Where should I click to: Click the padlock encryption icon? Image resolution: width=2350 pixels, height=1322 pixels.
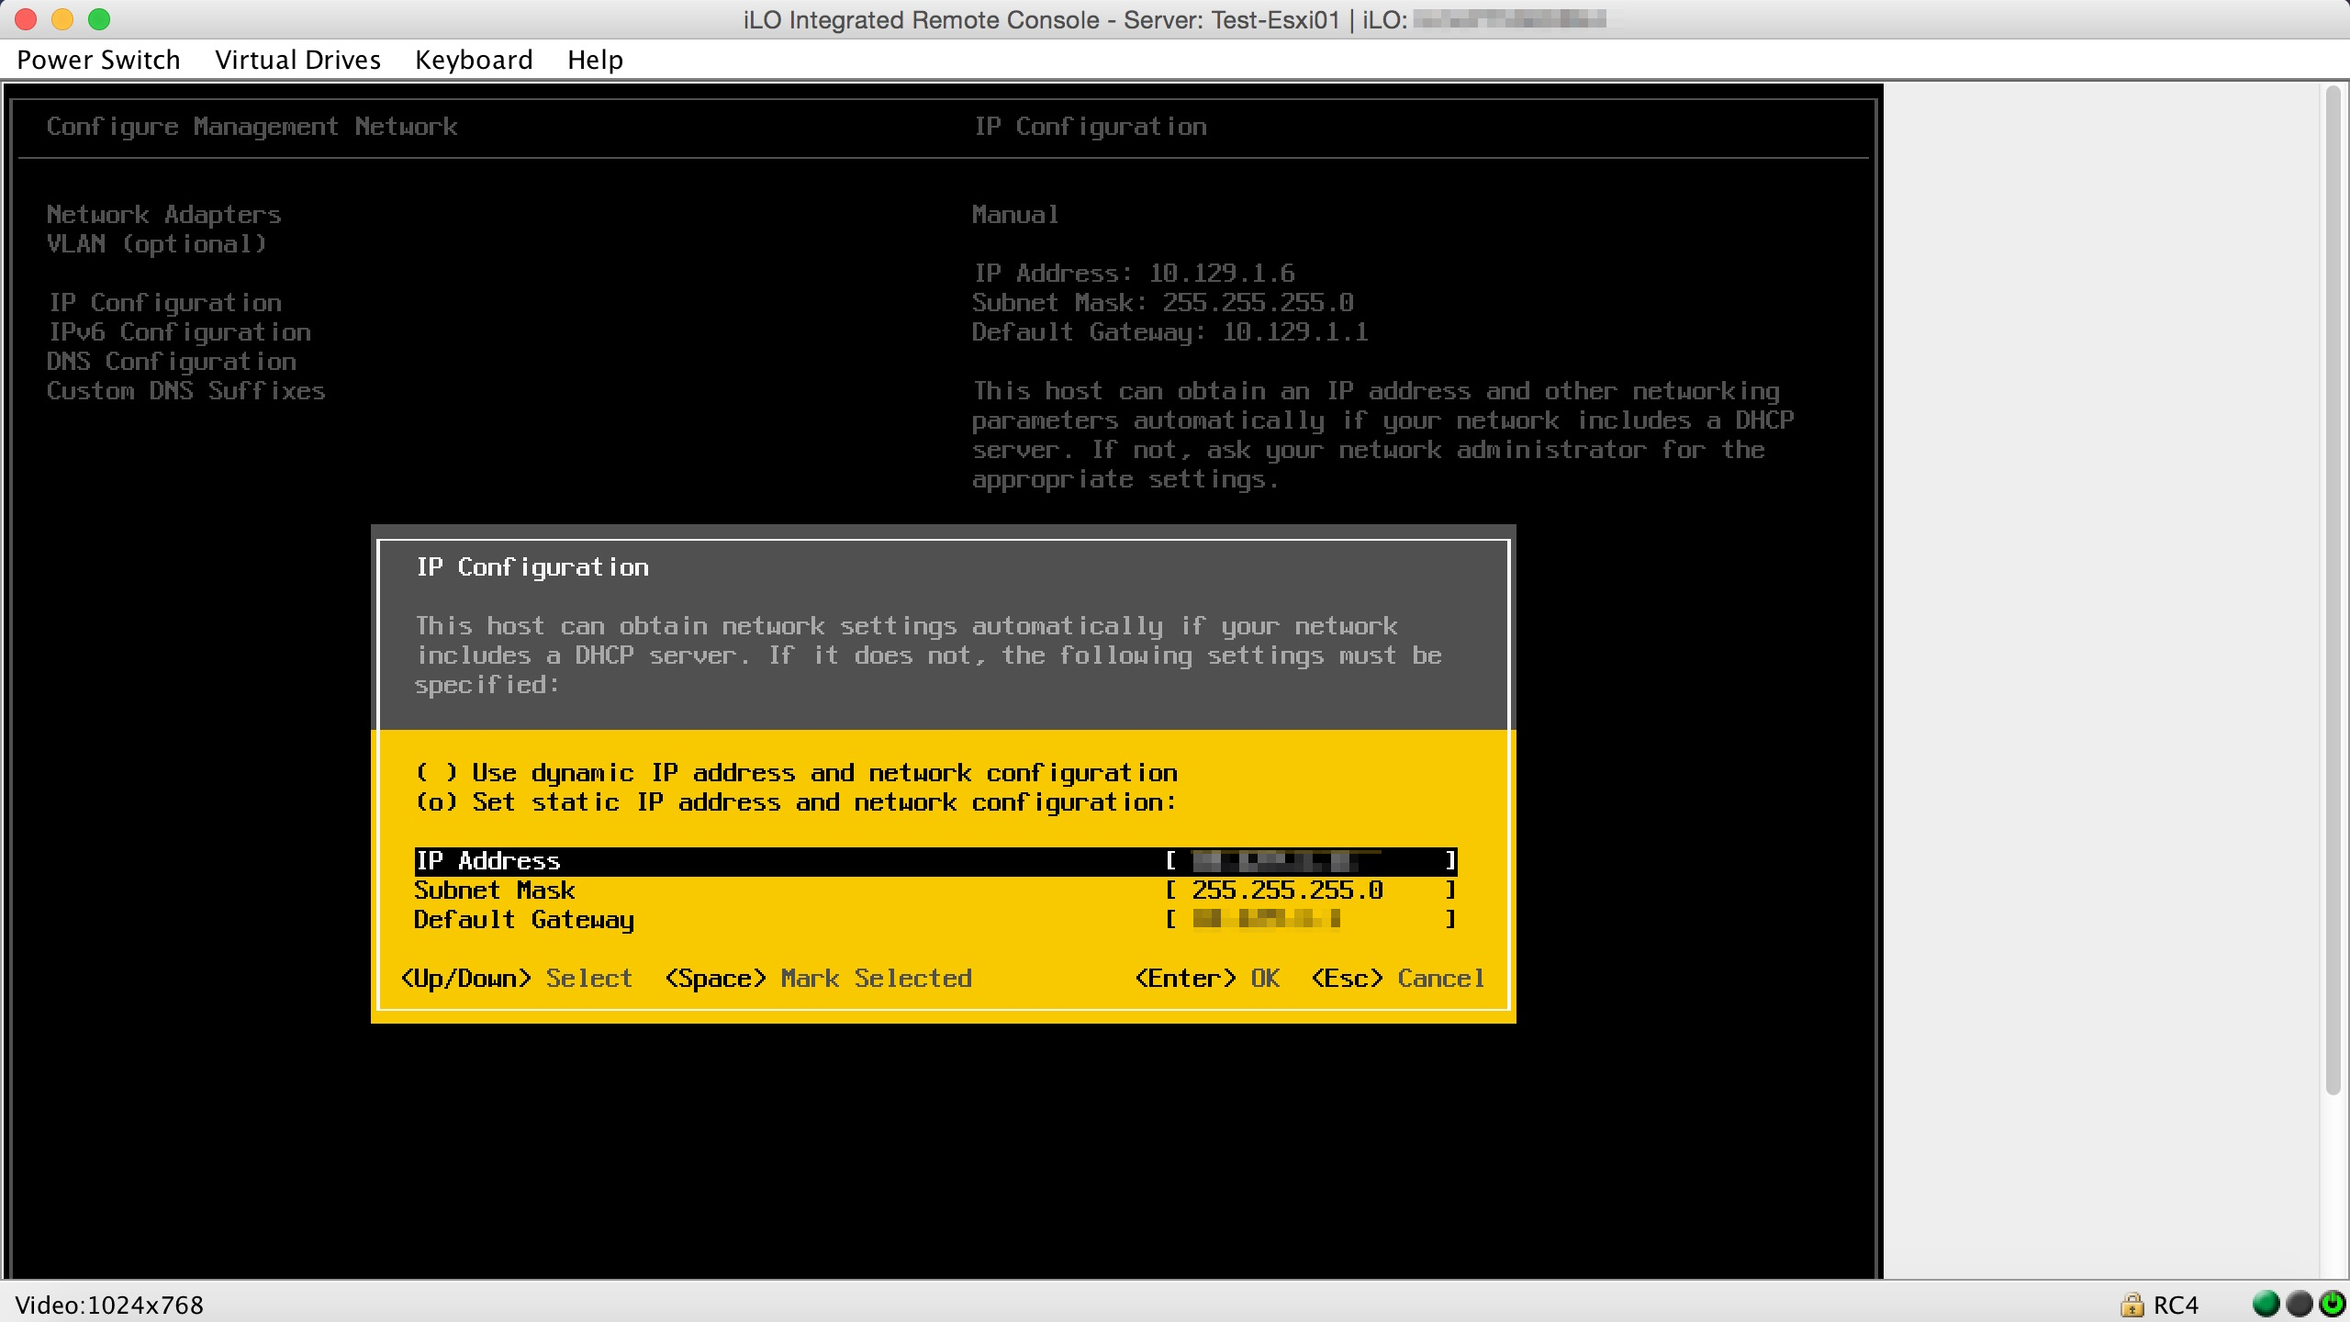pos(2132,1304)
